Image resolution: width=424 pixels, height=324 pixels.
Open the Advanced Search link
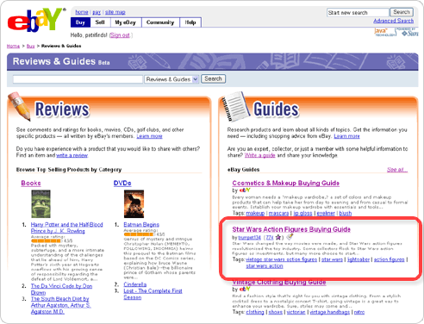click(x=393, y=21)
